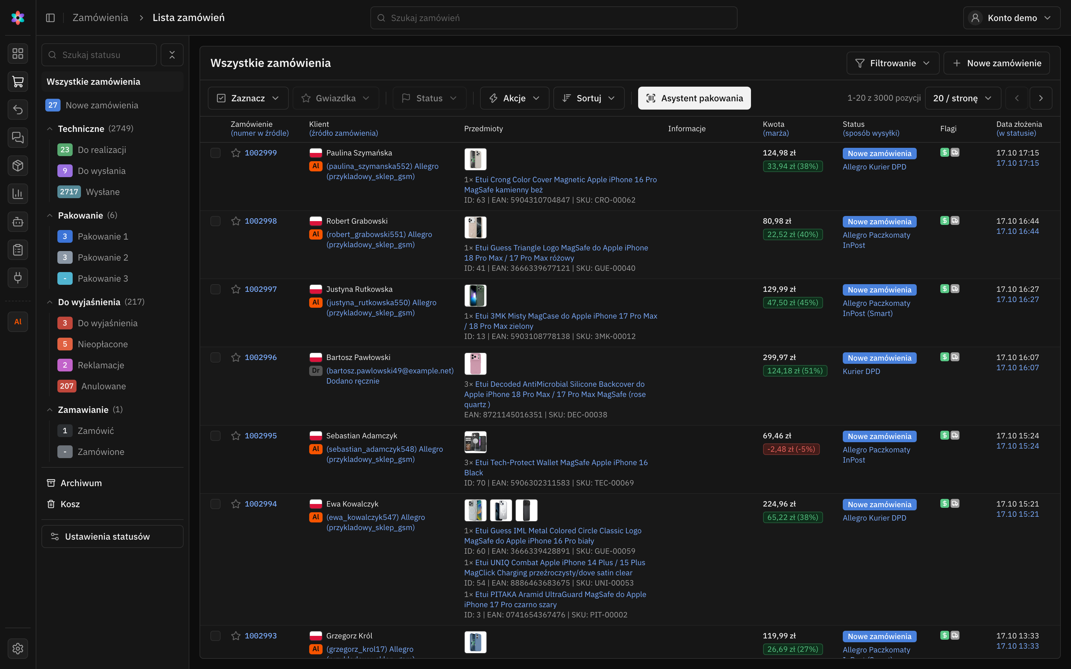Viewport: 1071px width, 669px height.
Task: Select checkbox for order 1002994
Action: click(x=215, y=504)
